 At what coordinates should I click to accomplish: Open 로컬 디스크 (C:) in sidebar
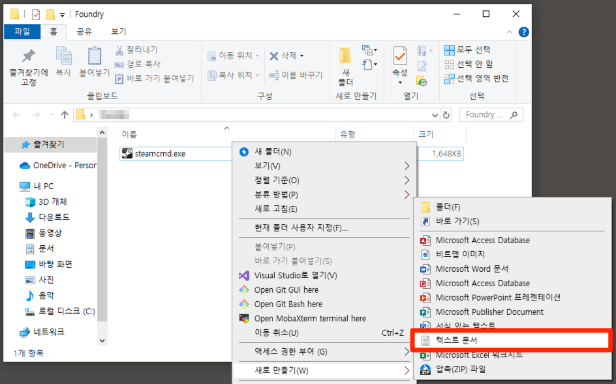[x=60, y=312]
